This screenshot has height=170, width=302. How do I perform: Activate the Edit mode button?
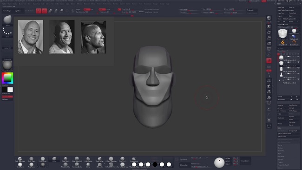39,11
